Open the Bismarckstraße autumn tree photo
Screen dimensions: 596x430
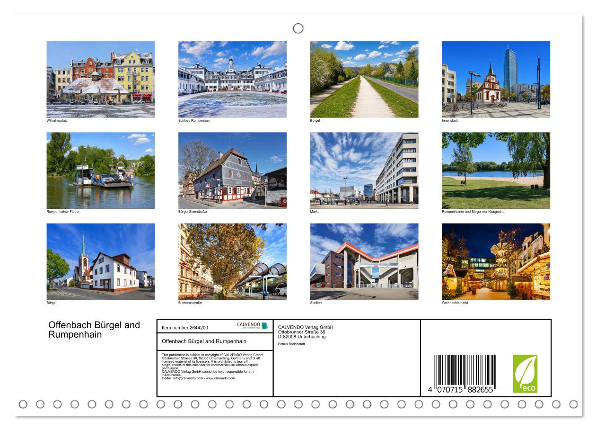pyautogui.click(x=232, y=261)
